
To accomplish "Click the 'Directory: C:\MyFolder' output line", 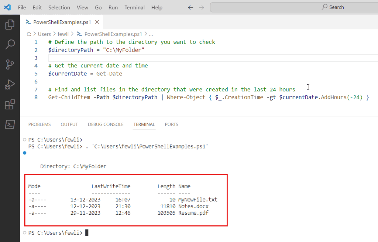I will coord(73,166).
